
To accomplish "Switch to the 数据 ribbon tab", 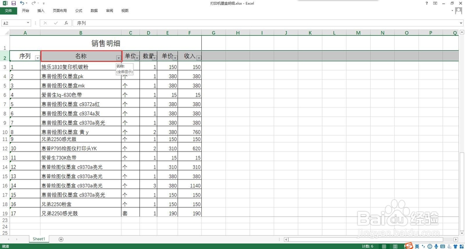I will pyautogui.click(x=94, y=11).
